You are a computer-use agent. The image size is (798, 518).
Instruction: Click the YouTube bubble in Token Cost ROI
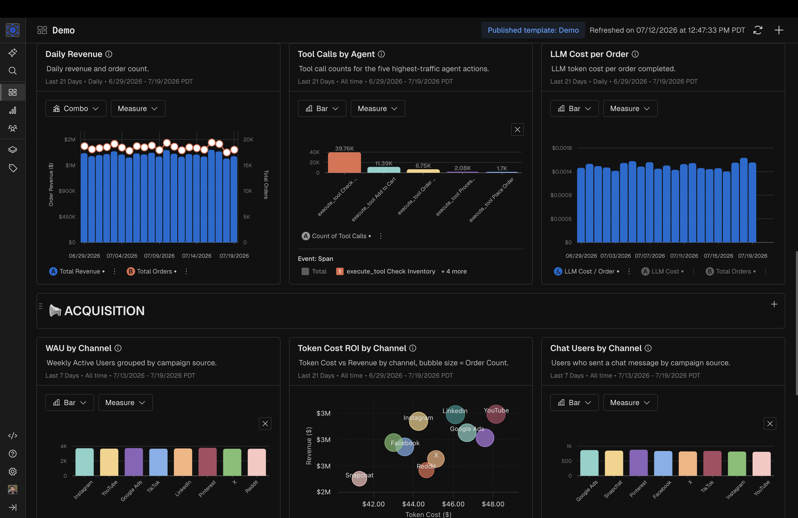pyautogui.click(x=496, y=414)
